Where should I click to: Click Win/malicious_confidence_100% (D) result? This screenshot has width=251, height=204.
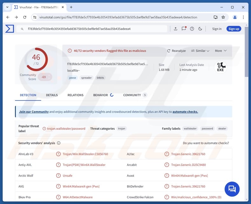[x=196, y=197]
